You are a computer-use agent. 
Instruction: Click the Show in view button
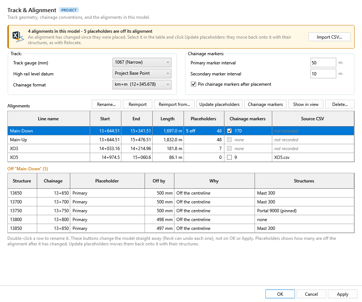306,104
